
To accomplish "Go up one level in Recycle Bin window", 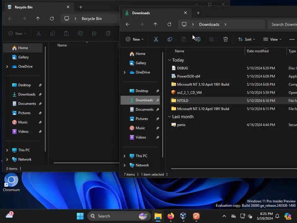I will click(x=38, y=19).
